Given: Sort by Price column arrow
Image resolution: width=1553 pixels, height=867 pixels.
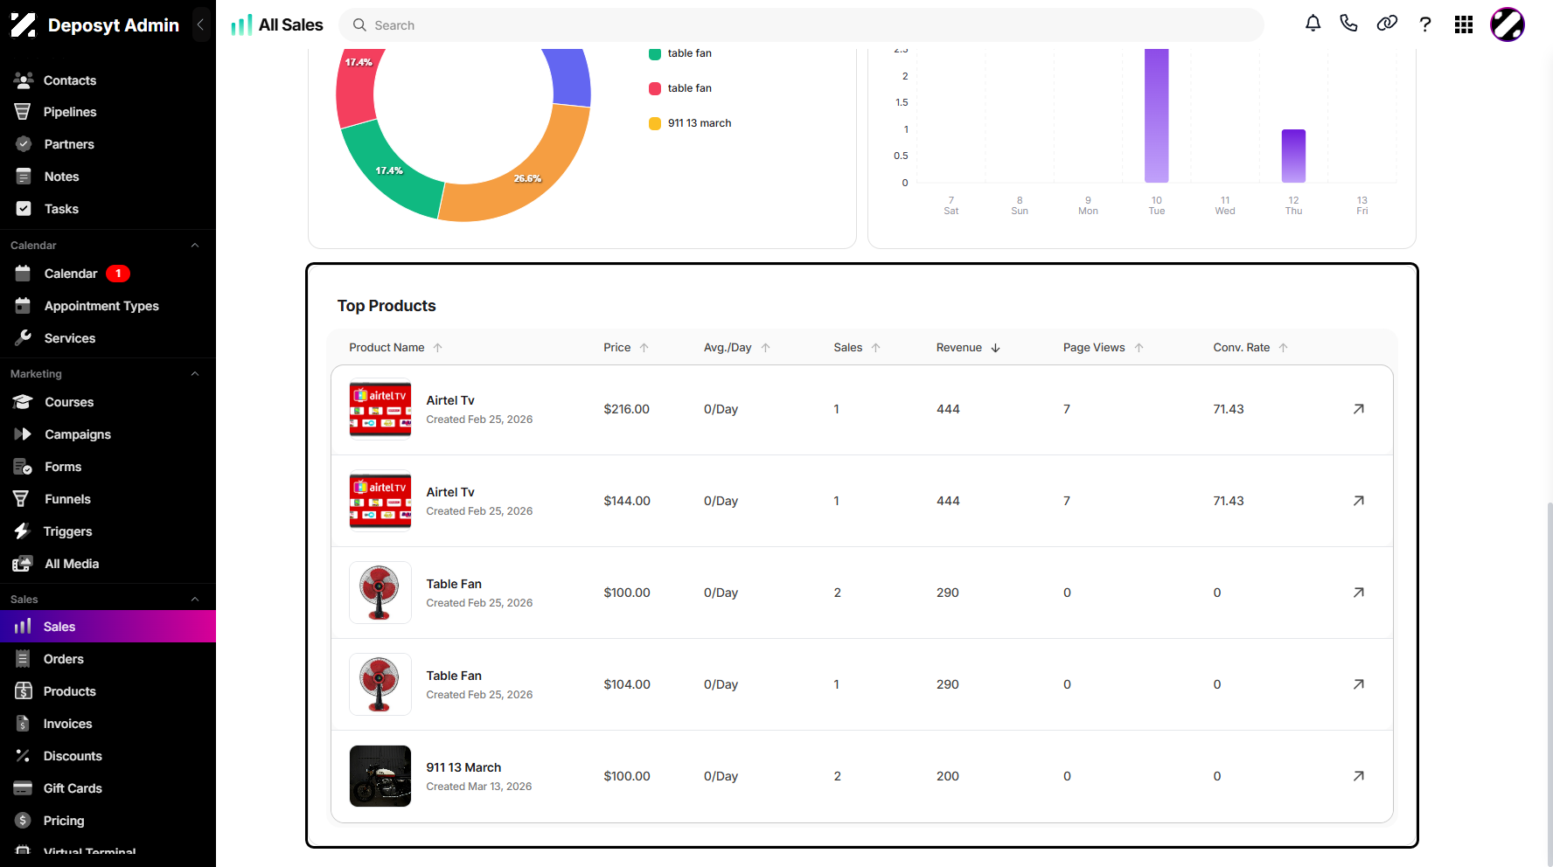Looking at the screenshot, I should 644,348.
